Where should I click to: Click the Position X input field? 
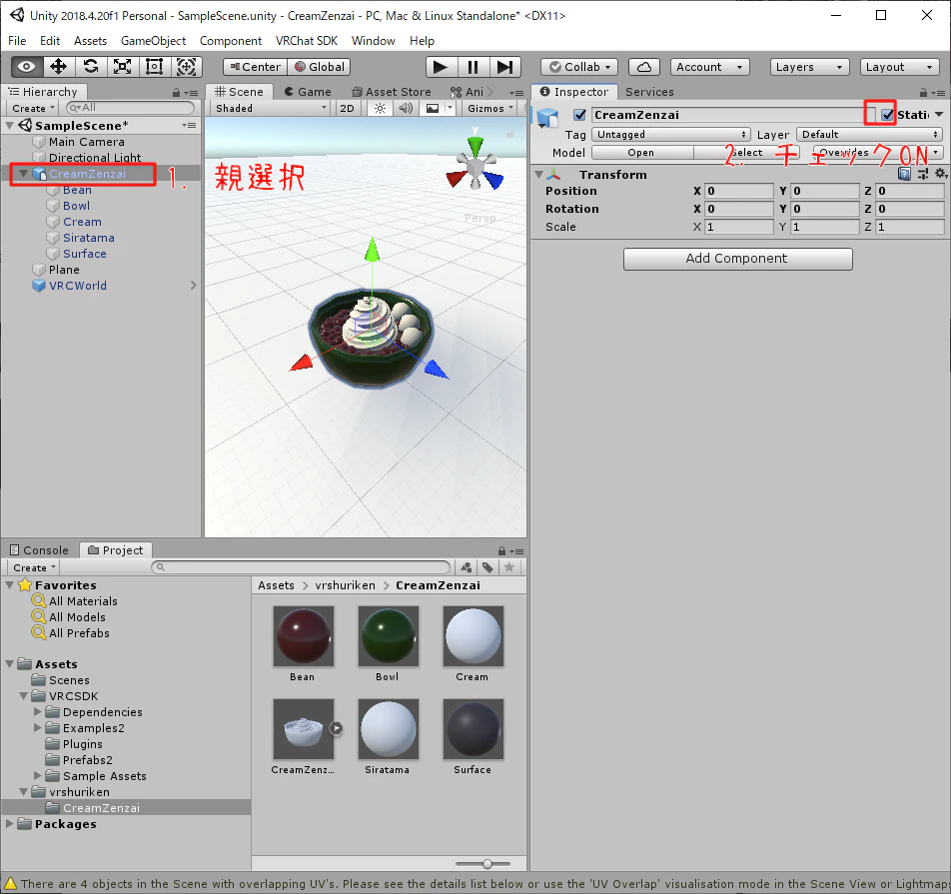point(739,191)
